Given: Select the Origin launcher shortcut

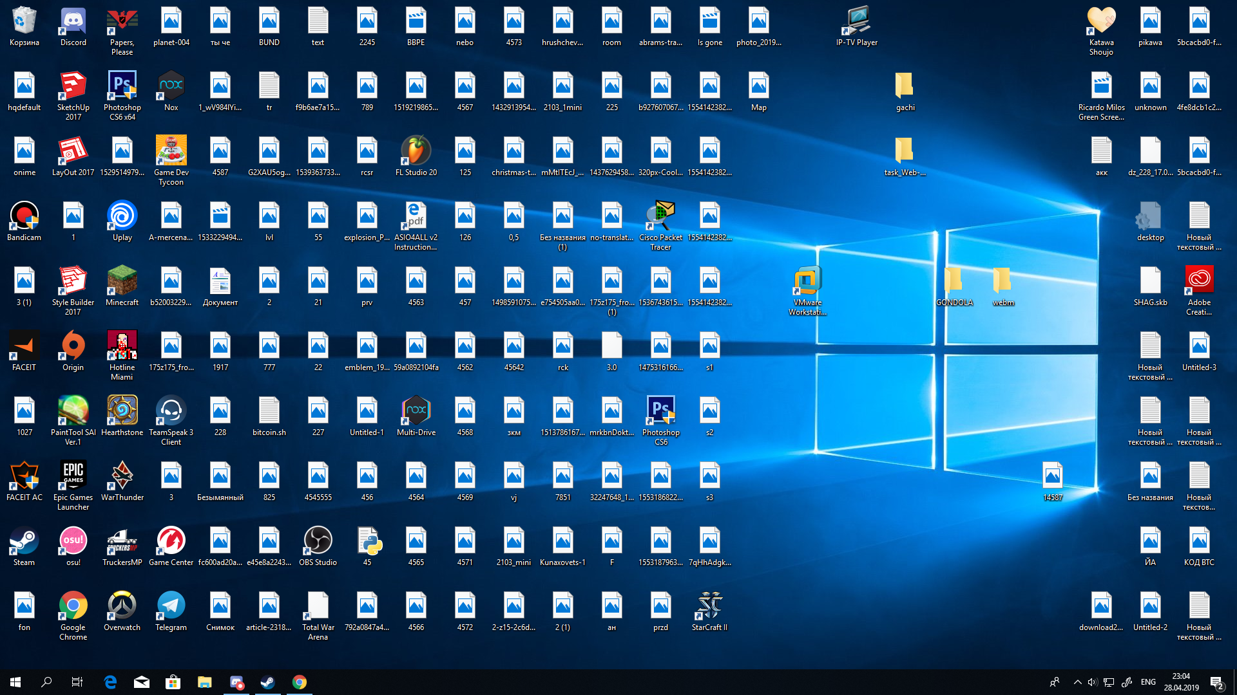Looking at the screenshot, I should click(x=73, y=352).
